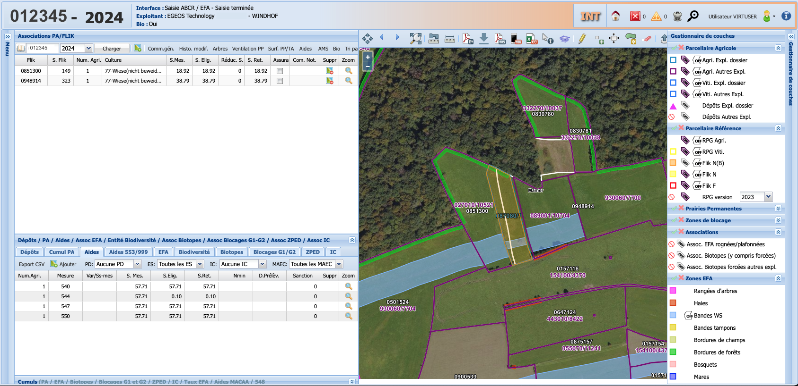
Task: Switch to the Biotopes tab
Action: pos(232,252)
